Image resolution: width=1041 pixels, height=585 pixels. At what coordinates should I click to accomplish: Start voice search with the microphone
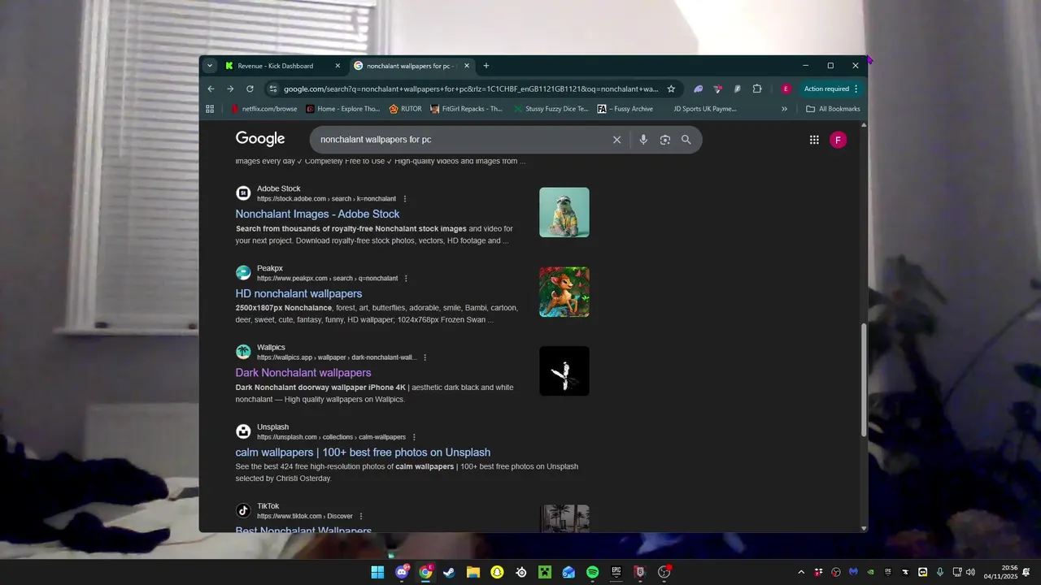[643, 140]
